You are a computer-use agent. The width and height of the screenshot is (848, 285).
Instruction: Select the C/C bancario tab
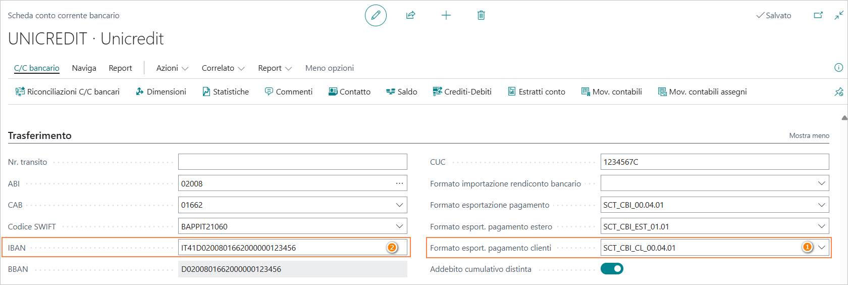(x=37, y=68)
